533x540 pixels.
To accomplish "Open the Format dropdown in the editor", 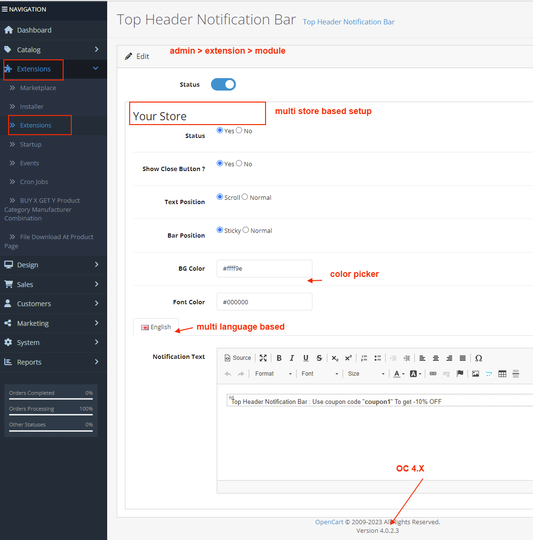I will 273,374.
